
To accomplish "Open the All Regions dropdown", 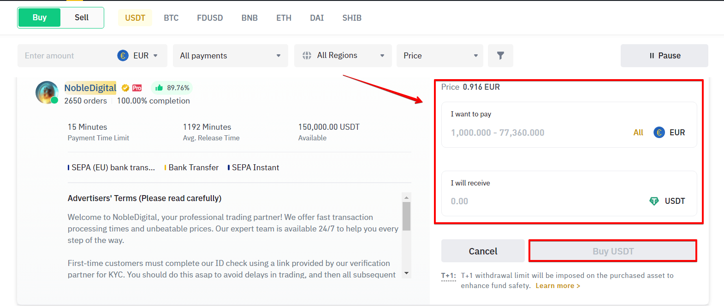I will tap(343, 56).
